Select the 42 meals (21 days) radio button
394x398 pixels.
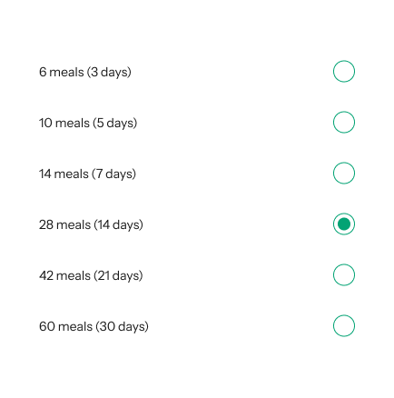click(344, 275)
